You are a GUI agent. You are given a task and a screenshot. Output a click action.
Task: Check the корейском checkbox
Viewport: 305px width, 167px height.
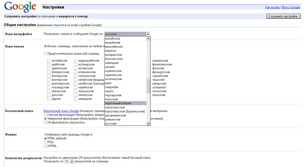pyautogui.click(x=75, y=87)
